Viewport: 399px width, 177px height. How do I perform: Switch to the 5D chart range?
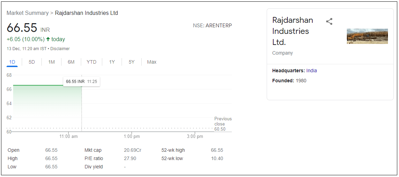click(x=32, y=62)
